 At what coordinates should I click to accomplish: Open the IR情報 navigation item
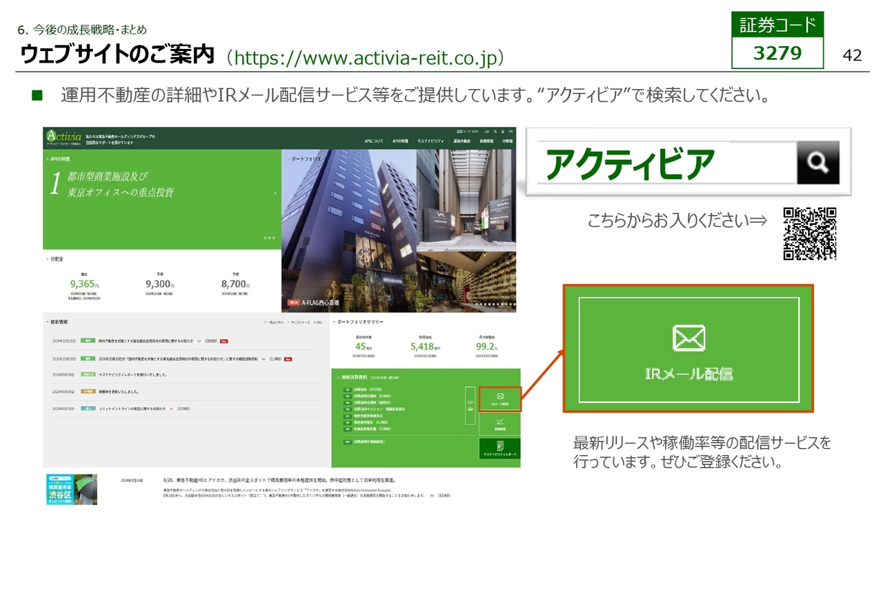(508, 141)
